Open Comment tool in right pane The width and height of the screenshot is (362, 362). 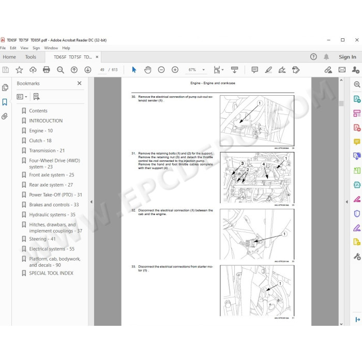pyautogui.click(x=357, y=142)
